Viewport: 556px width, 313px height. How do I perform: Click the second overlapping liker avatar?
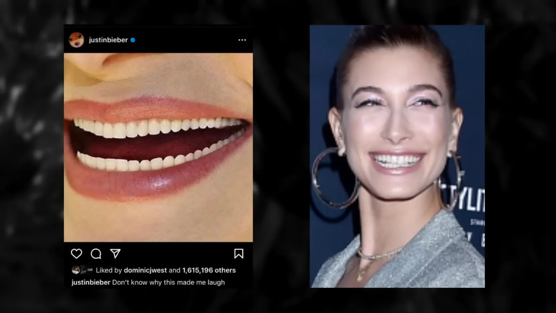tap(83, 270)
